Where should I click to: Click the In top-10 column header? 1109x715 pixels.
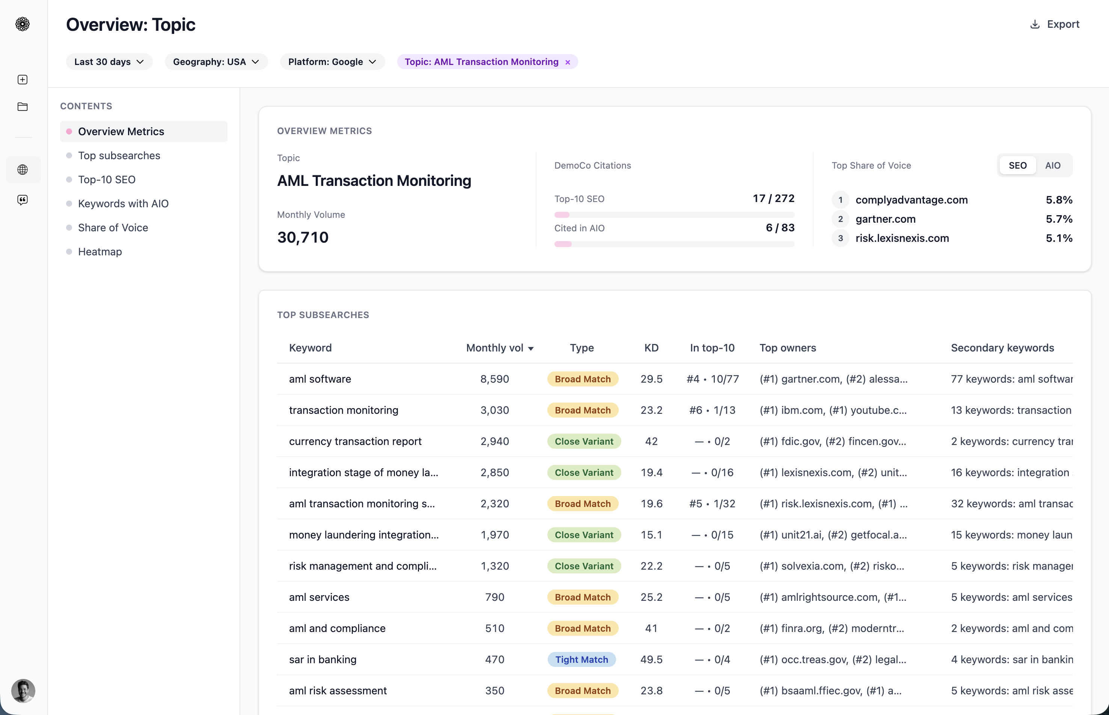(x=712, y=348)
